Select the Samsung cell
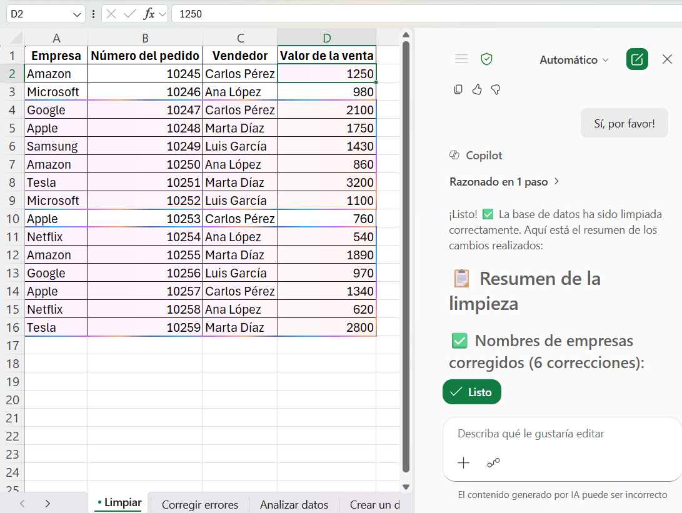The height and width of the screenshot is (513, 682). pyautogui.click(x=56, y=146)
